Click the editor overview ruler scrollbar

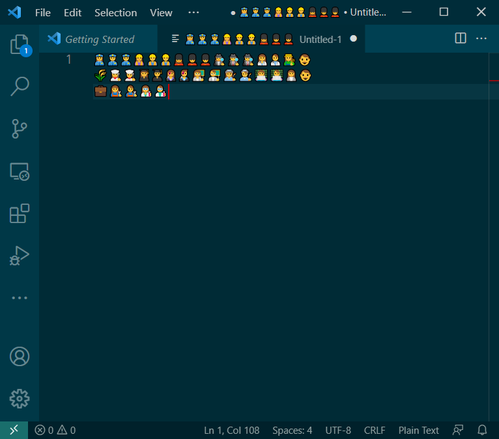click(494, 237)
